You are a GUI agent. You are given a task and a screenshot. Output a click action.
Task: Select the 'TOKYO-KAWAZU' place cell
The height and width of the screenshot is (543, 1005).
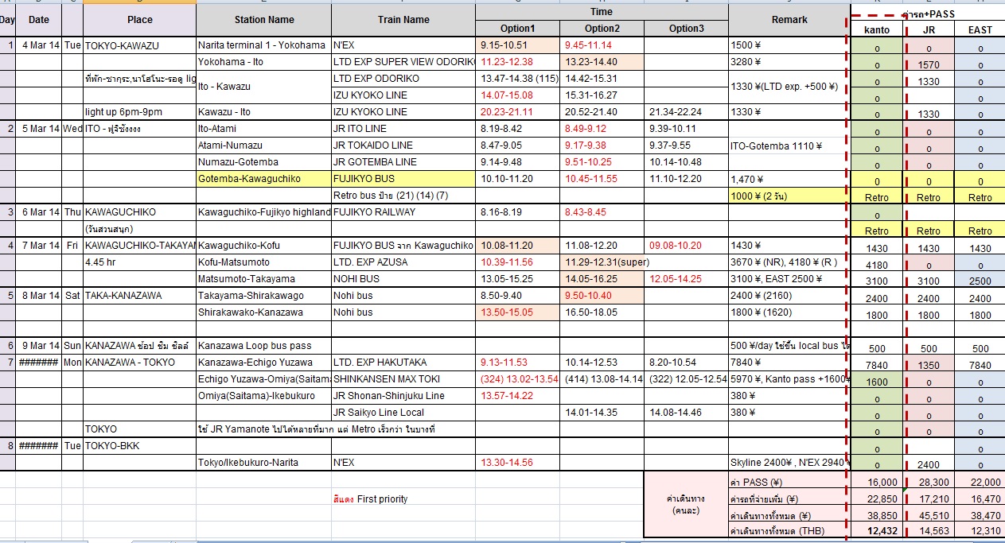click(x=139, y=45)
